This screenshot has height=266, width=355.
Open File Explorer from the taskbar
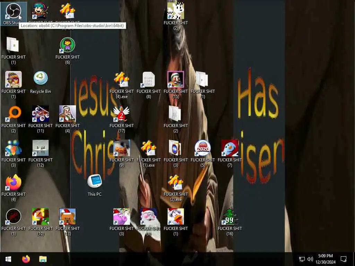click(x=43, y=259)
